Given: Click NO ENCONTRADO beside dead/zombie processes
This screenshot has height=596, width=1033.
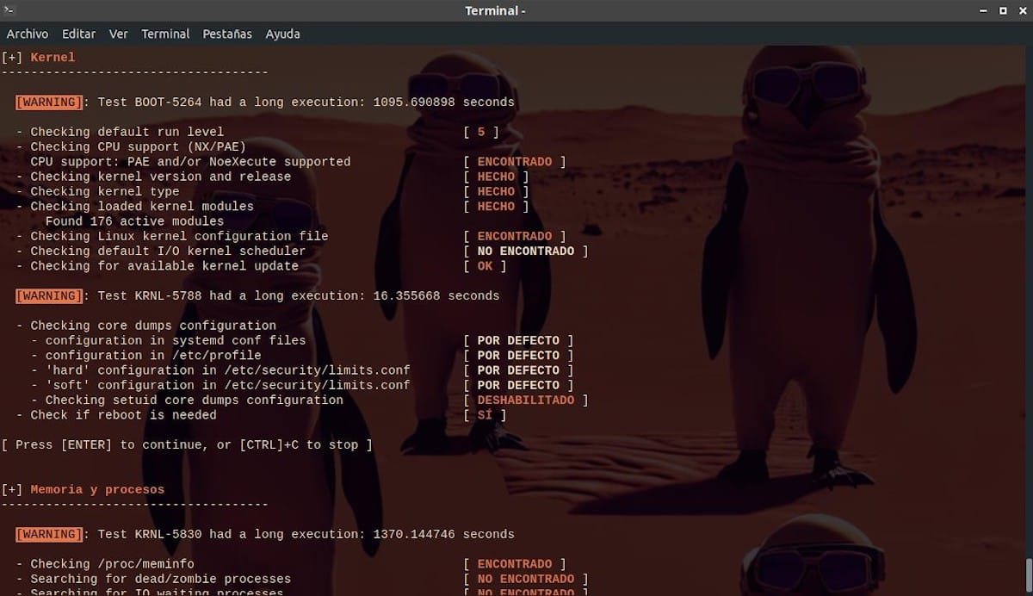Looking at the screenshot, I should point(526,579).
